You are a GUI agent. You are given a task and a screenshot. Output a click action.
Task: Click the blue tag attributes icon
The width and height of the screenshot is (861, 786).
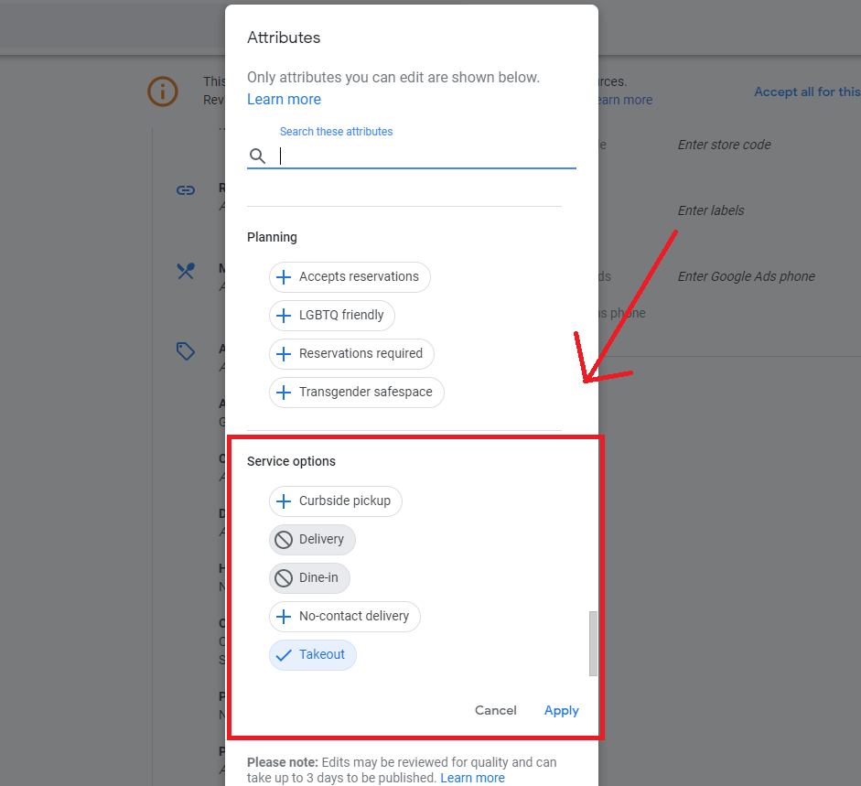[186, 351]
